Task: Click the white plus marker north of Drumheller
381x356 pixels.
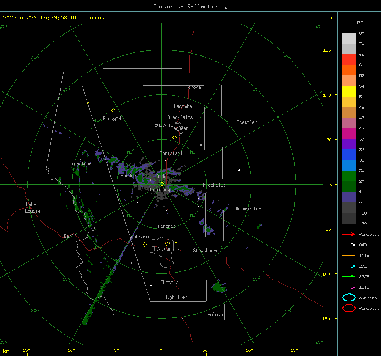Action: 239,170
